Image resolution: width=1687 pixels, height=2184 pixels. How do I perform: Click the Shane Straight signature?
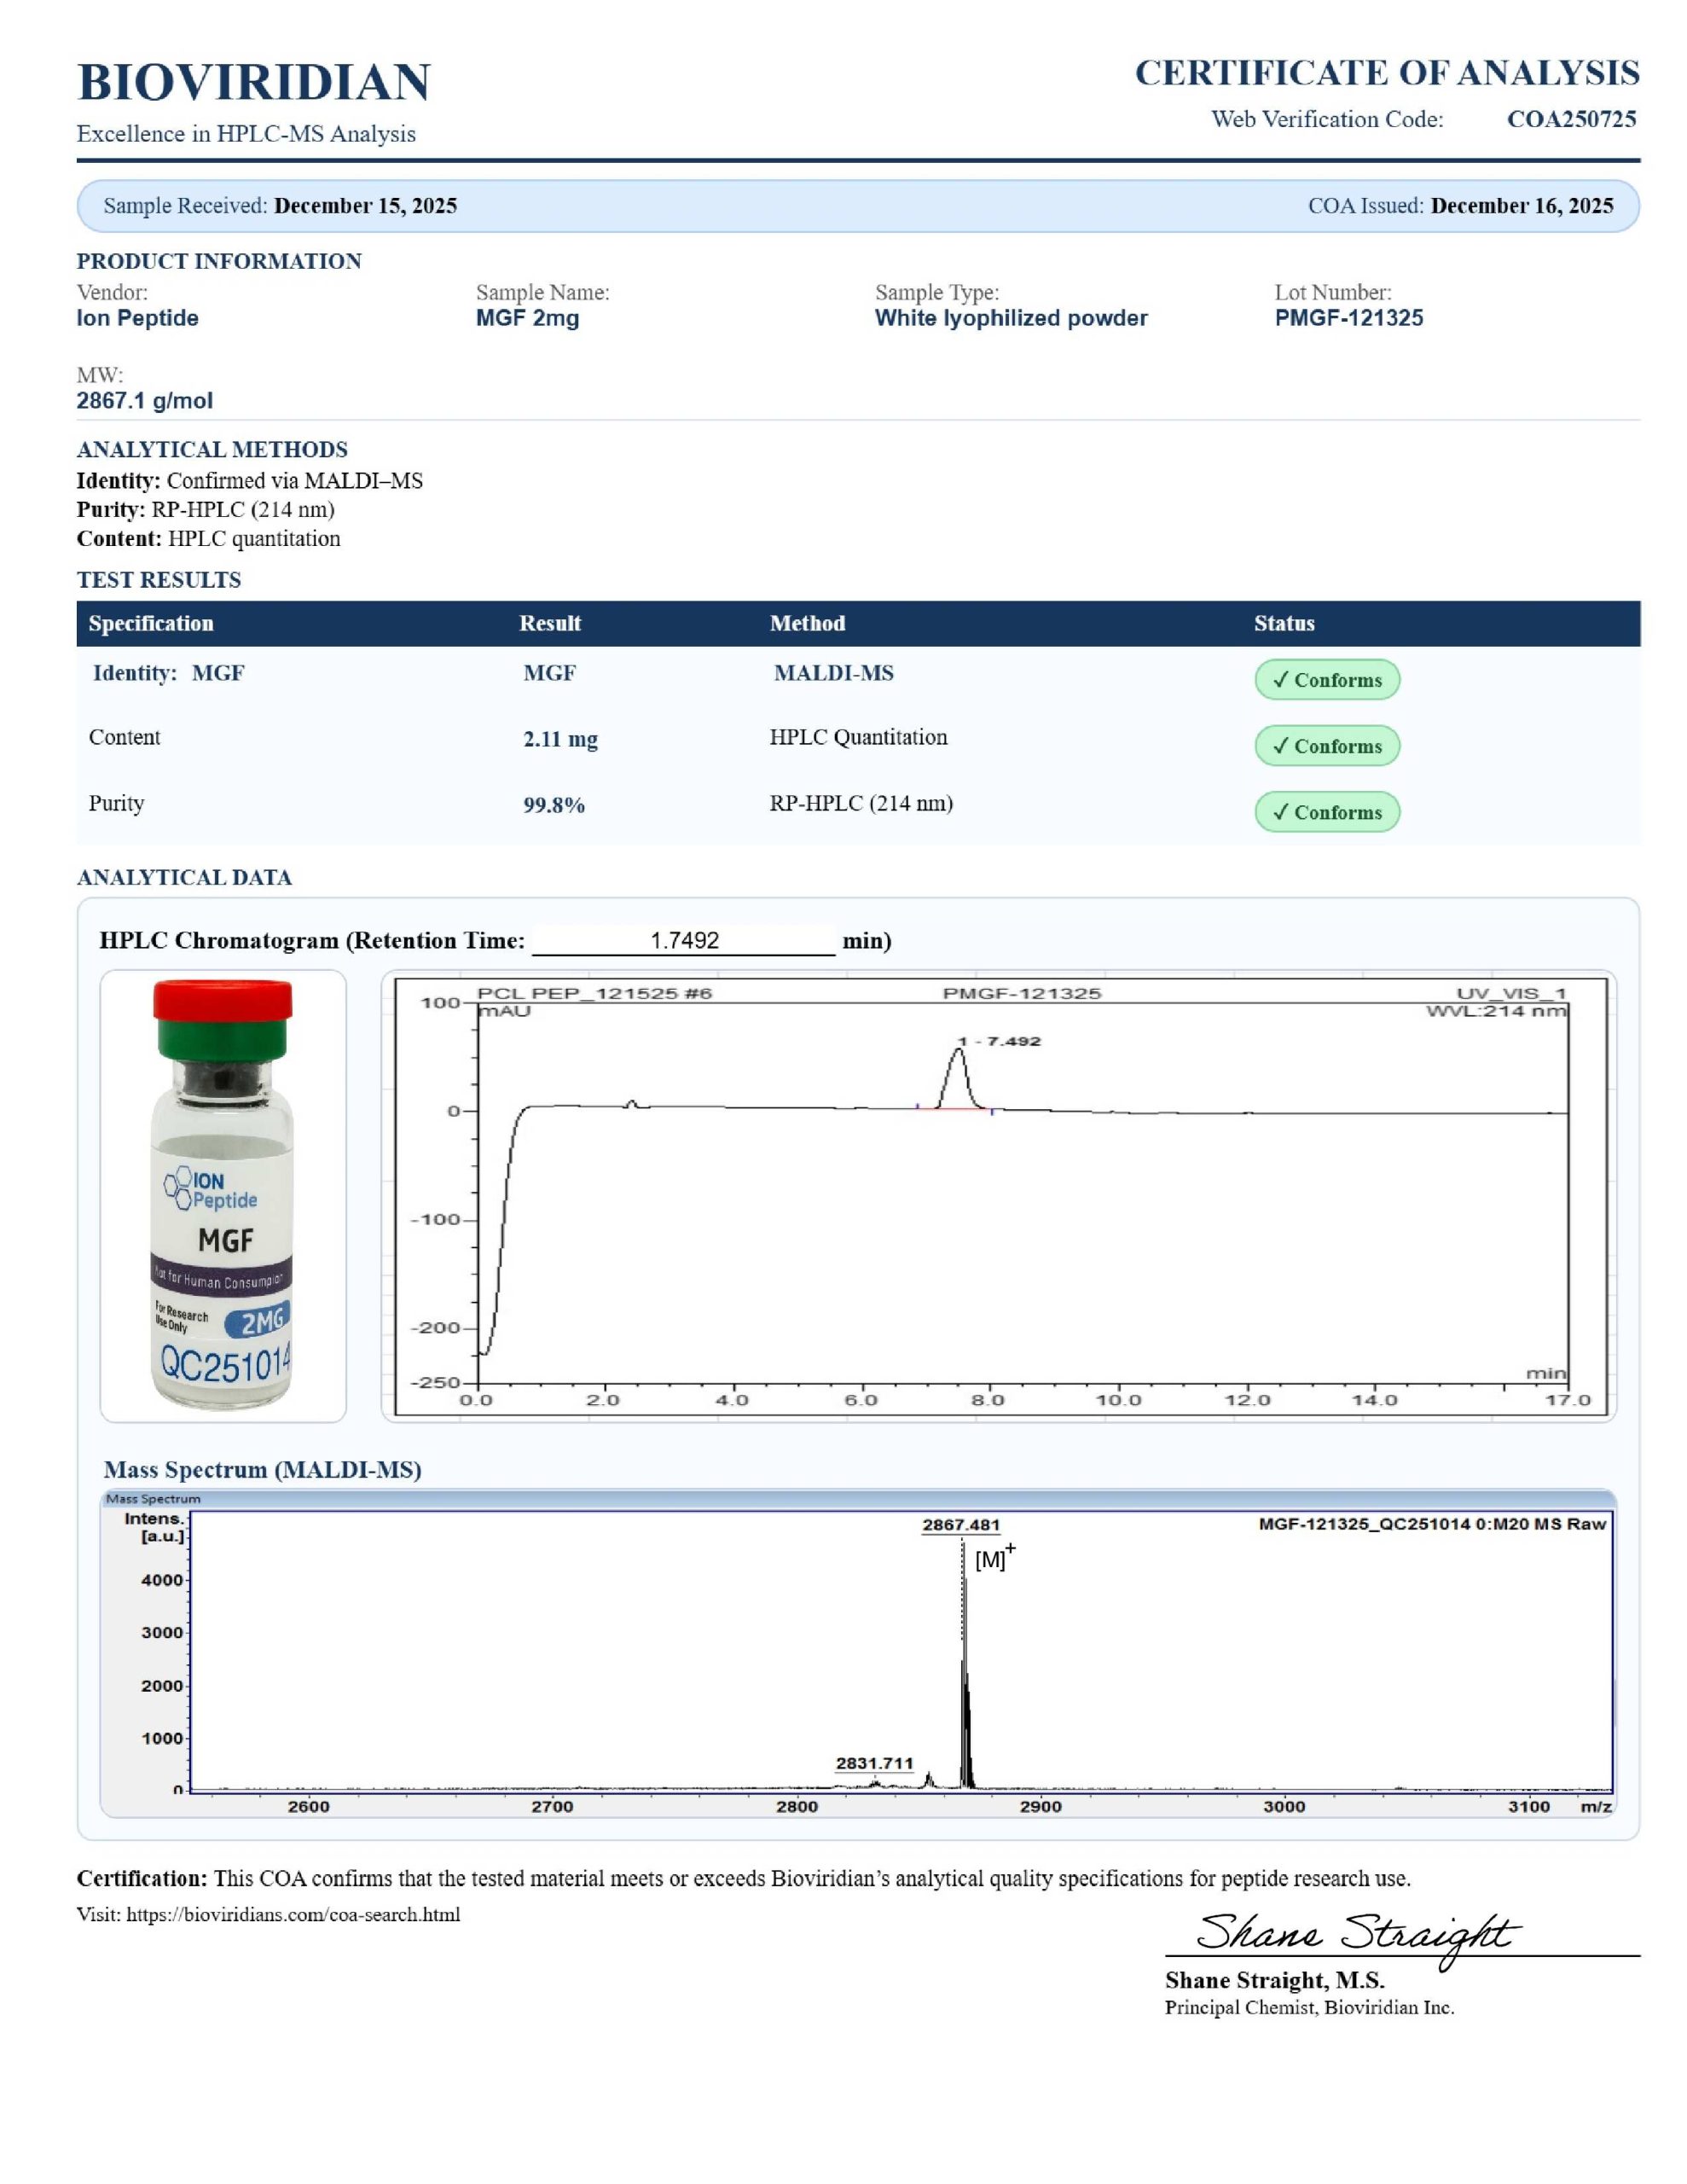point(1357,1933)
